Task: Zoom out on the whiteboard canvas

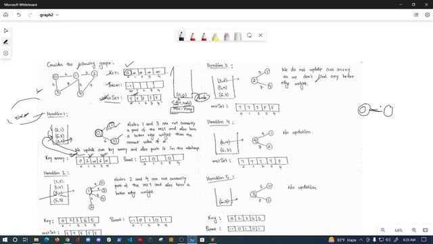Action: 383,230
